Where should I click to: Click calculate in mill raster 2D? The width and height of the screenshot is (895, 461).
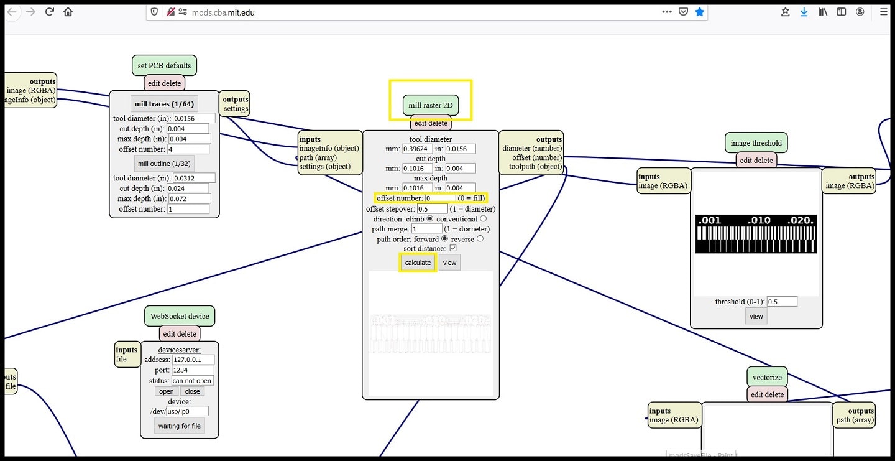418,263
